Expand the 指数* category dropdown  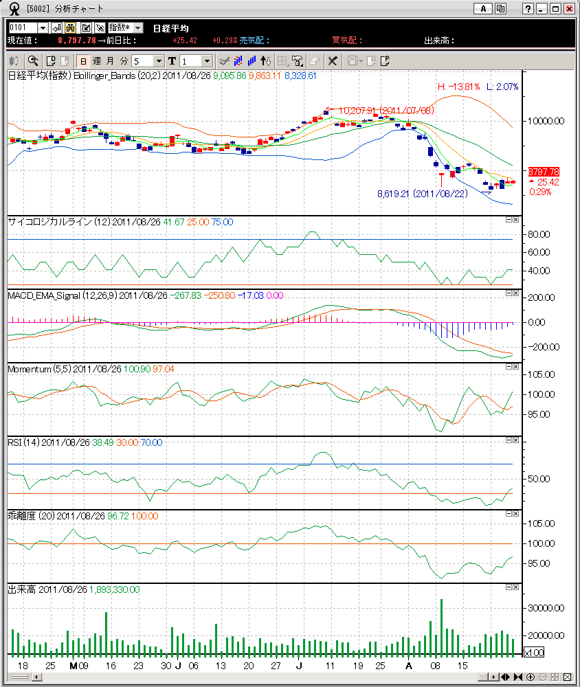pos(137,27)
